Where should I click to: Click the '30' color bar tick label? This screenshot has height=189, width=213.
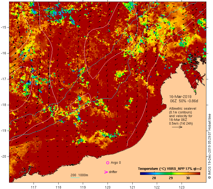click(x=188, y=178)
